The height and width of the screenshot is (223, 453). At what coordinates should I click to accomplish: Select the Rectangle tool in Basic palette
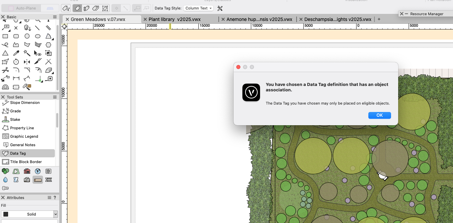(x=5, y=36)
